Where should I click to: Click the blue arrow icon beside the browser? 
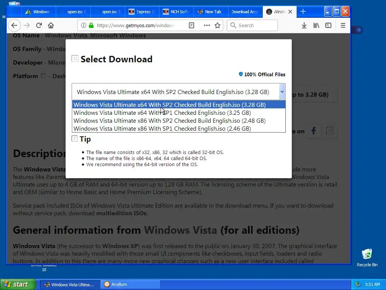click(x=358, y=30)
